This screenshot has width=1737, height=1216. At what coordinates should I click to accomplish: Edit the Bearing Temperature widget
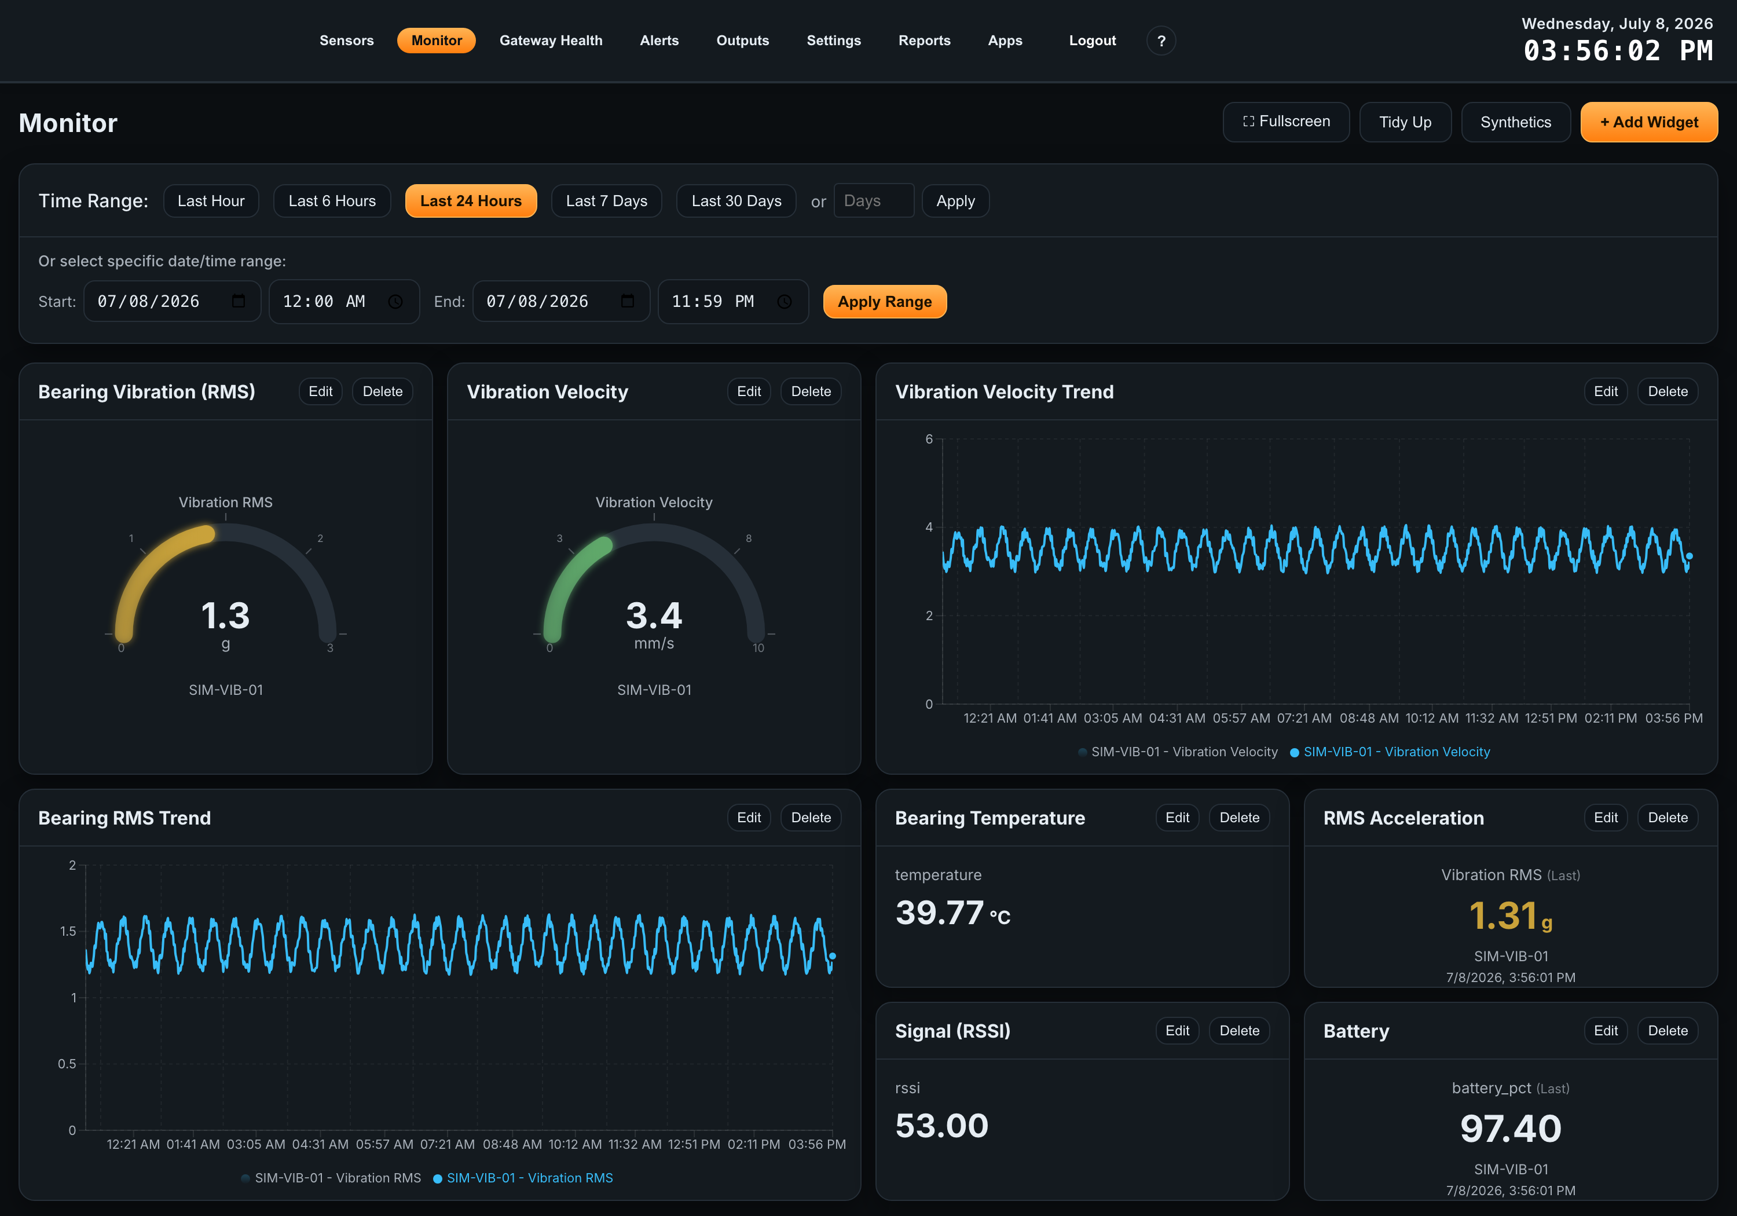(x=1177, y=818)
